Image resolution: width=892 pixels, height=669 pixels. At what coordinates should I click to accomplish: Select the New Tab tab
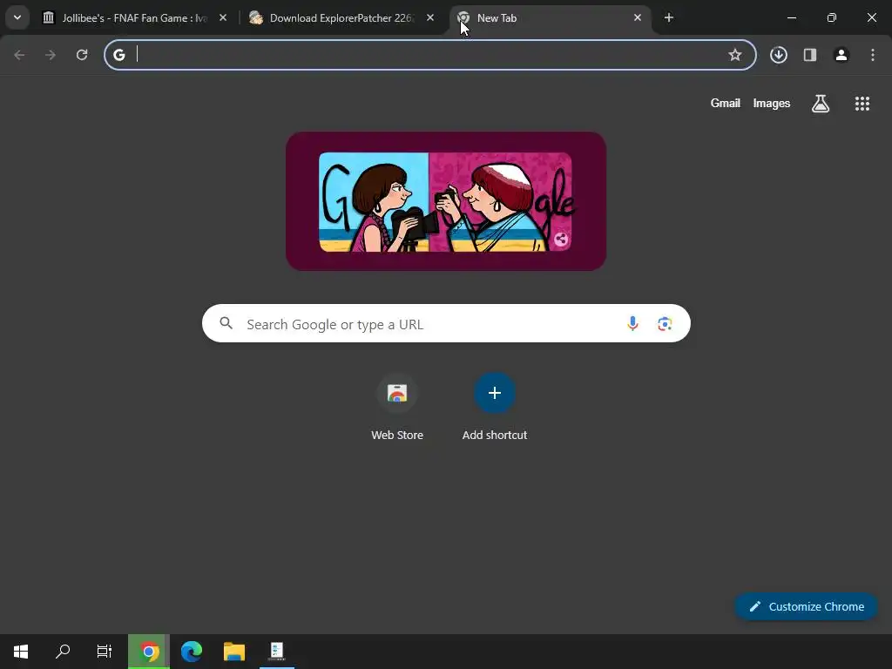tap(550, 17)
